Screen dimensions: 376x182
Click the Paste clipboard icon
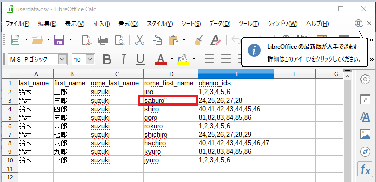(x=173, y=40)
